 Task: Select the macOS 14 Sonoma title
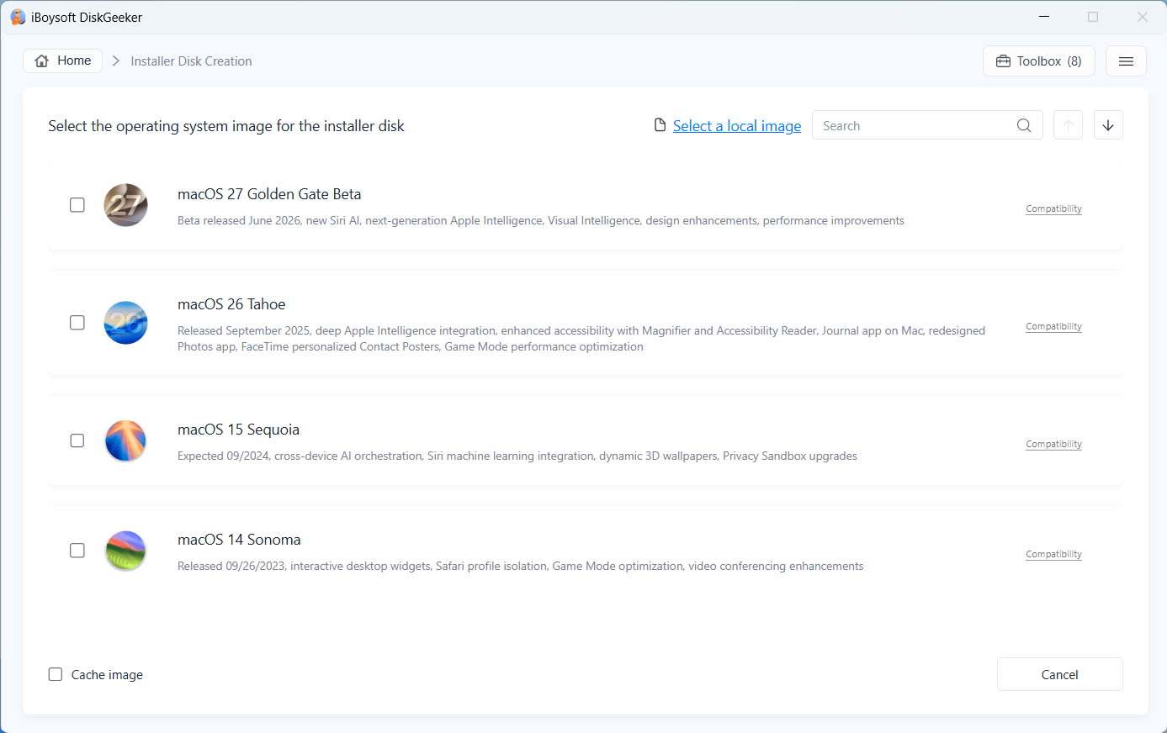(x=239, y=540)
